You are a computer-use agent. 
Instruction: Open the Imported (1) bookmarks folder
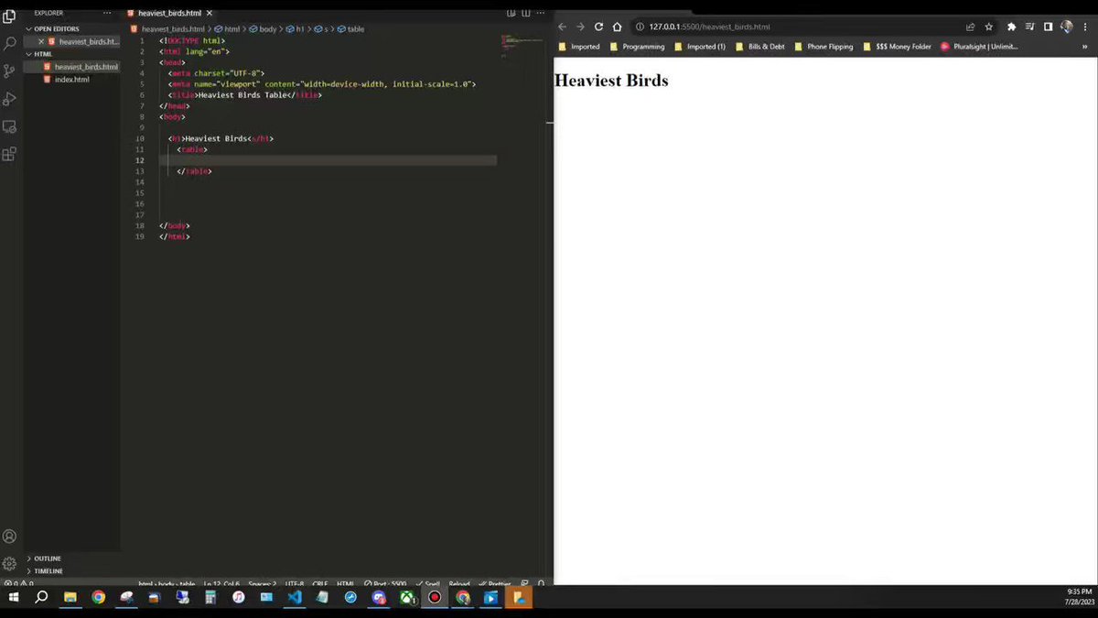[x=700, y=46]
